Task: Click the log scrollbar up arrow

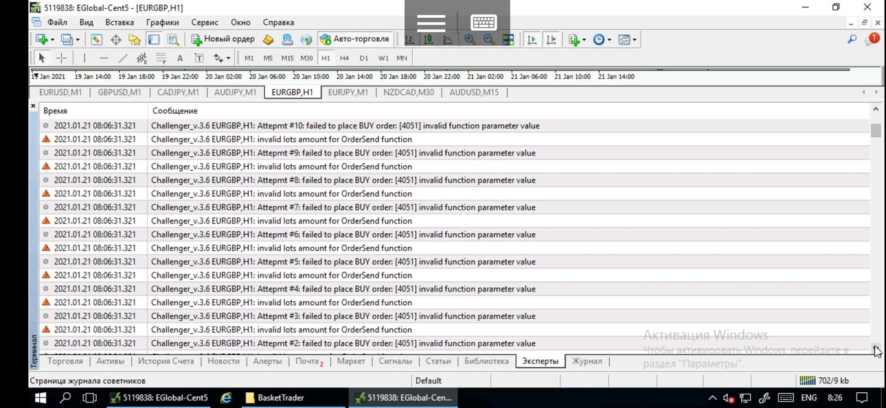Action: 876,110
